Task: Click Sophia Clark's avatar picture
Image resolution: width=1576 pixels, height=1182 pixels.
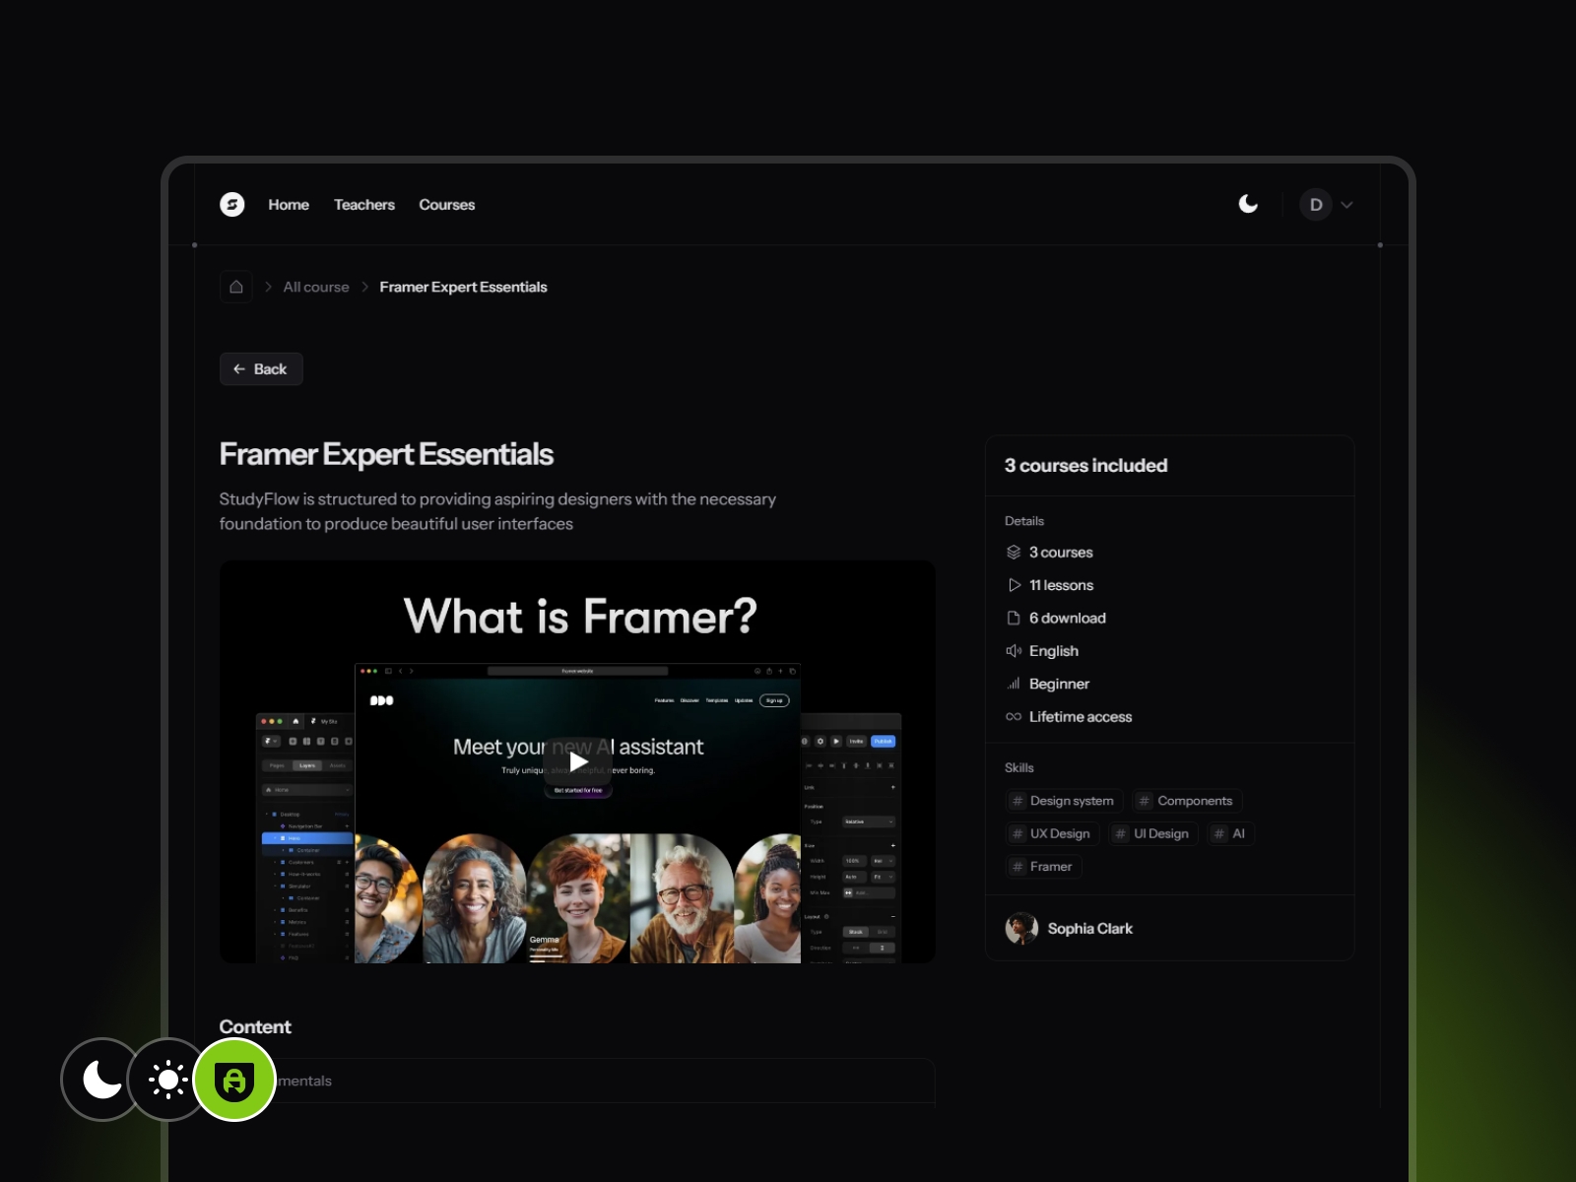Action: (x=1022, y=928)
